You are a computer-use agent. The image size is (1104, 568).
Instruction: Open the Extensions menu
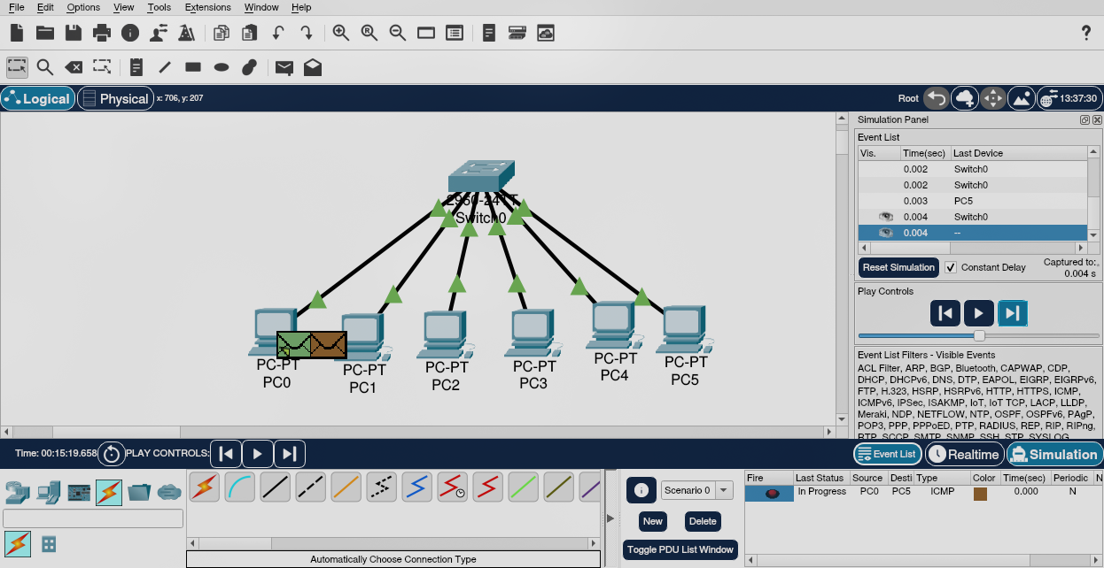tap(207, 7)
